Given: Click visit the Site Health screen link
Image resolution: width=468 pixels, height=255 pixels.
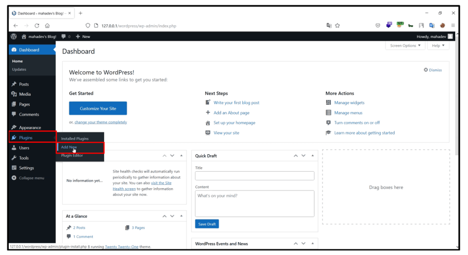Looking at the screenshot, I should 142,186.
